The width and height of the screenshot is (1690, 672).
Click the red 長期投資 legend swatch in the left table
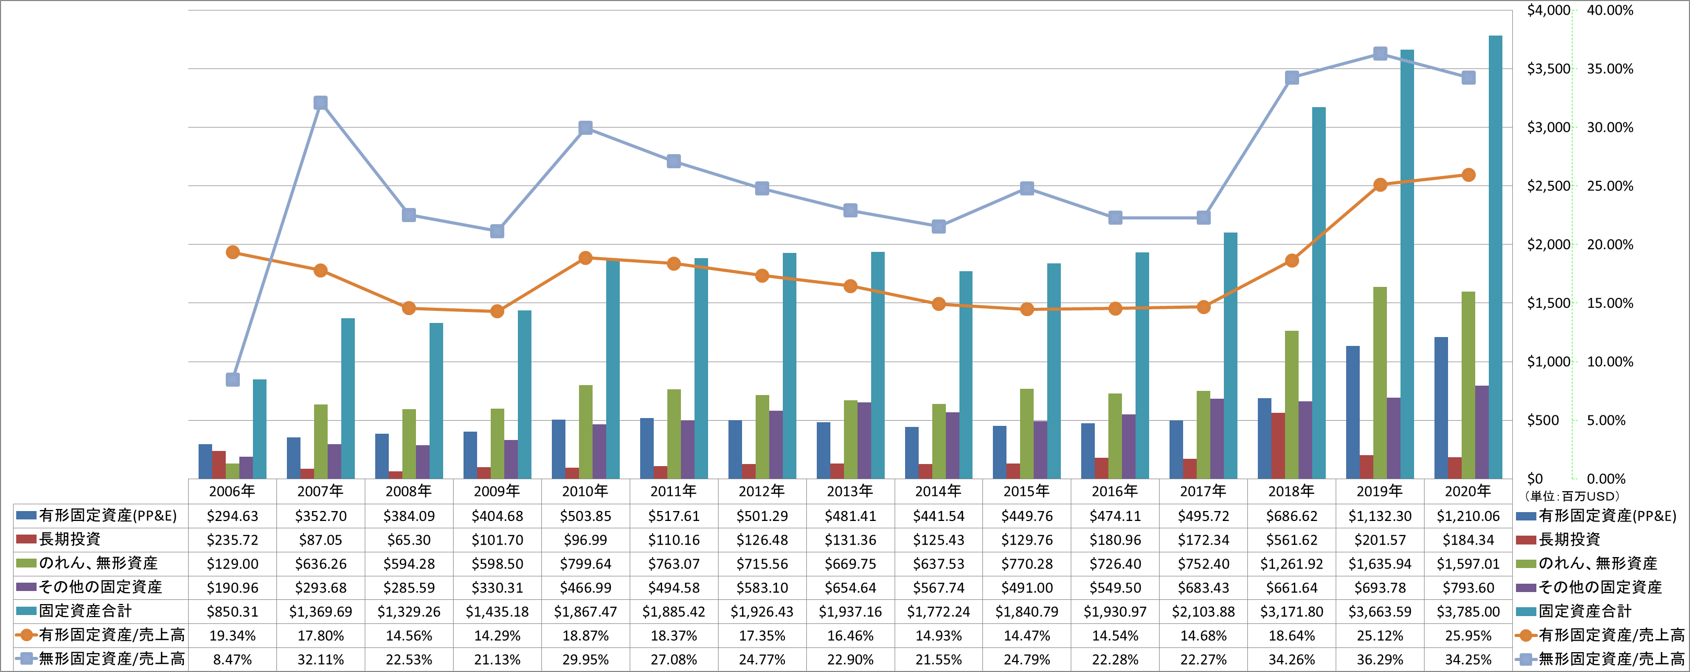pyautogui.click(x=26, y=539)
